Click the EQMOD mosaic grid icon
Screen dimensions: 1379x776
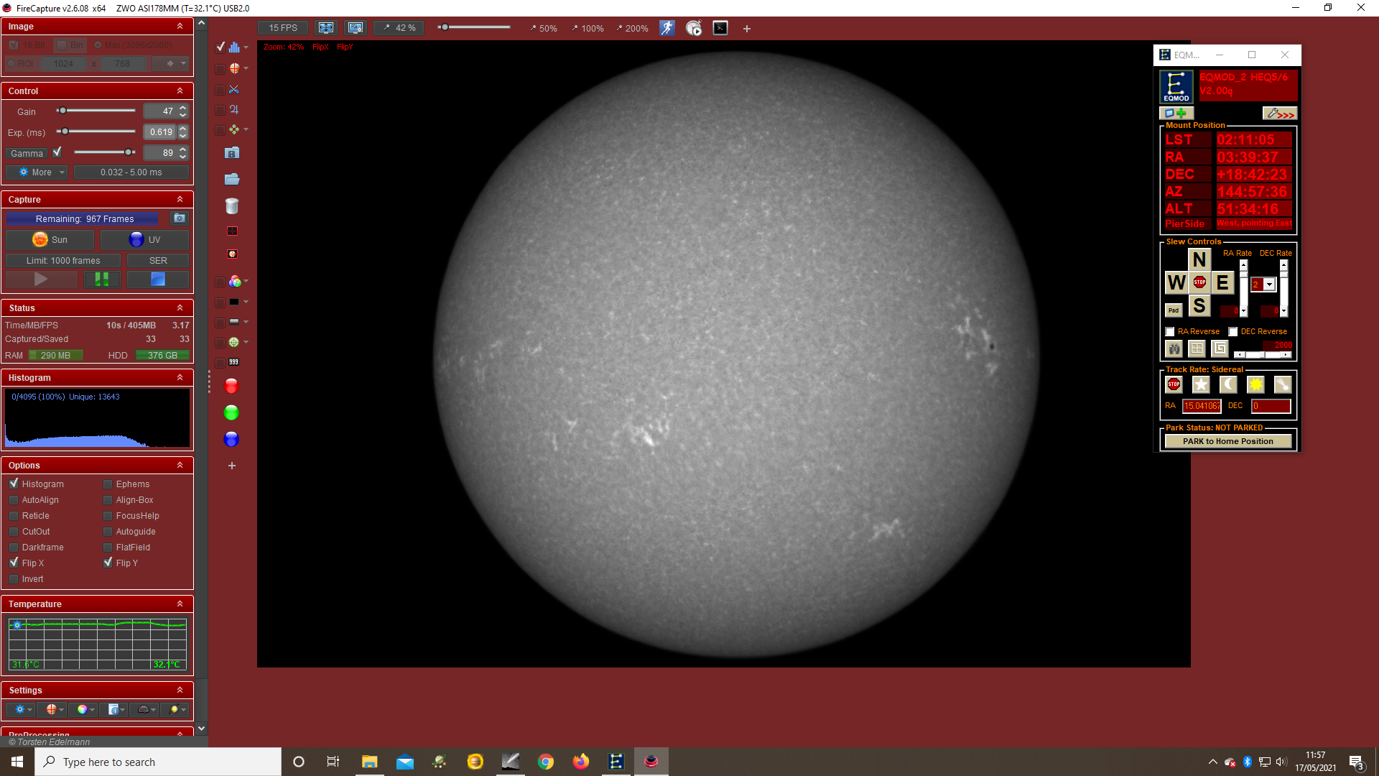(x=1197, y=348)
